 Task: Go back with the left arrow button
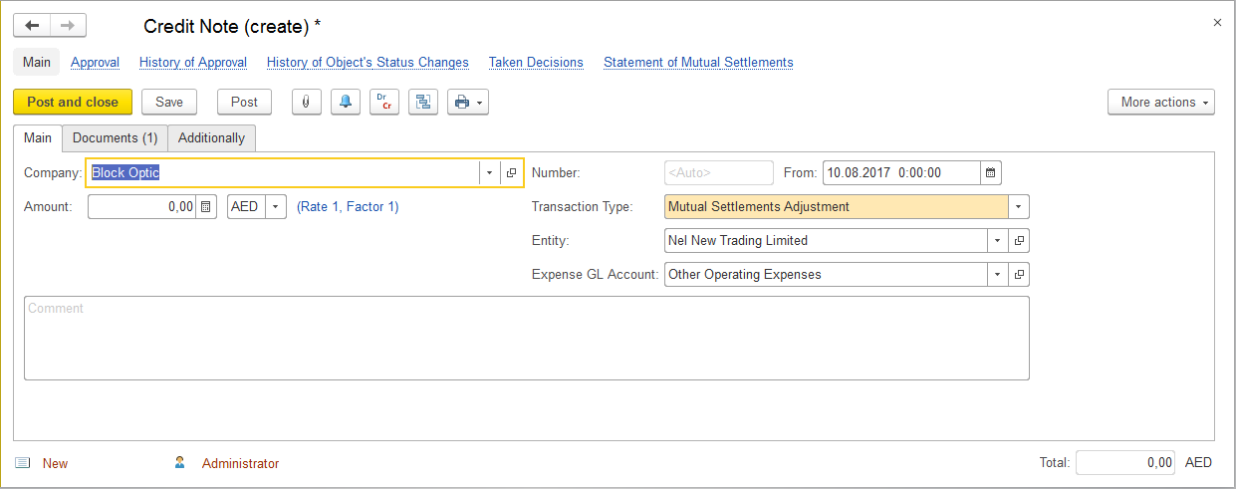pos(32,26)
